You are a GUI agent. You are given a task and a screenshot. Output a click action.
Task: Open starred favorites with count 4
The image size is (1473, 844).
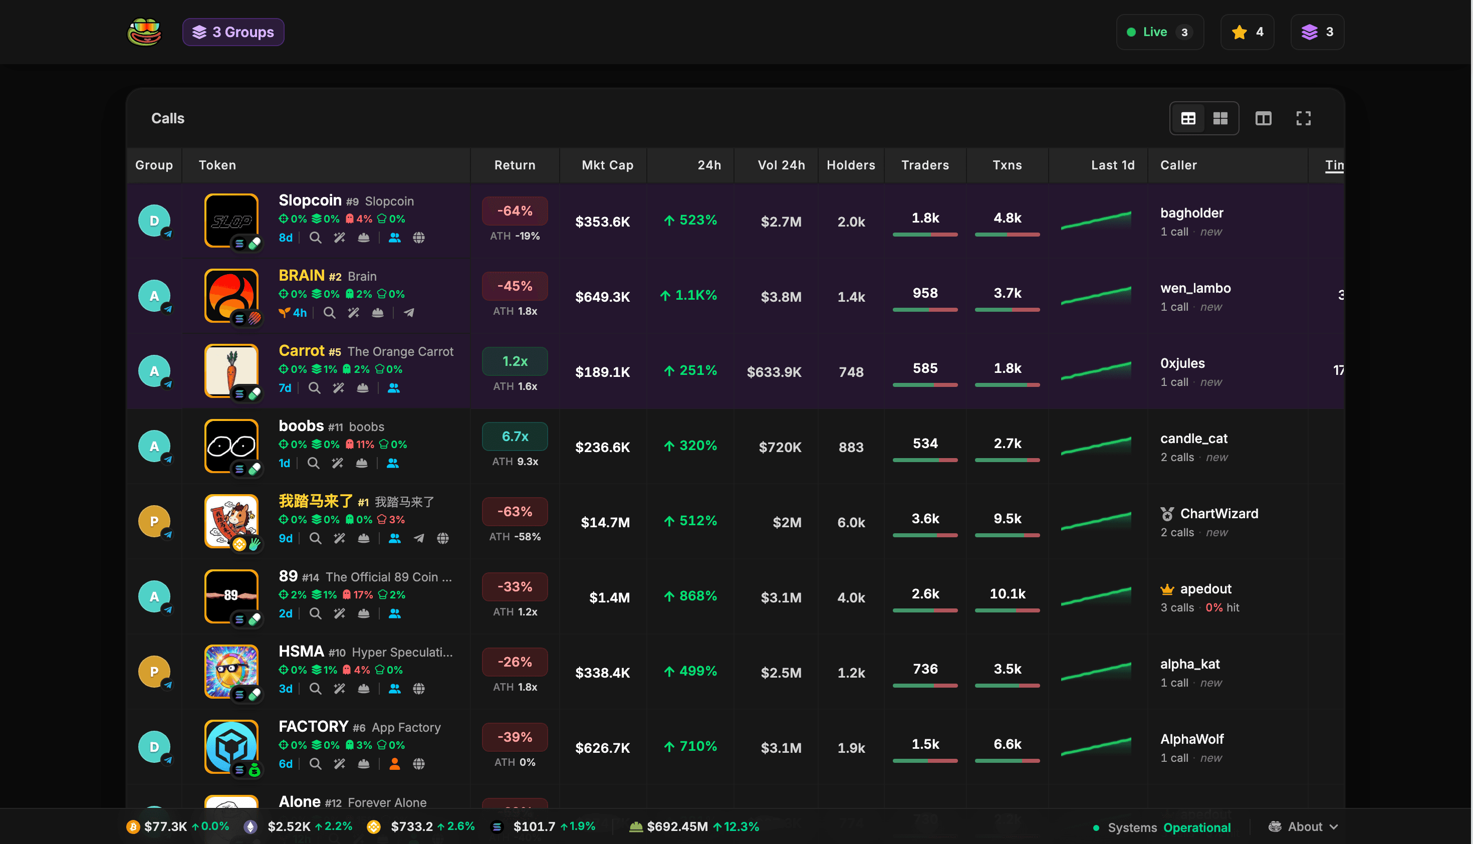tap(1247, 32)
